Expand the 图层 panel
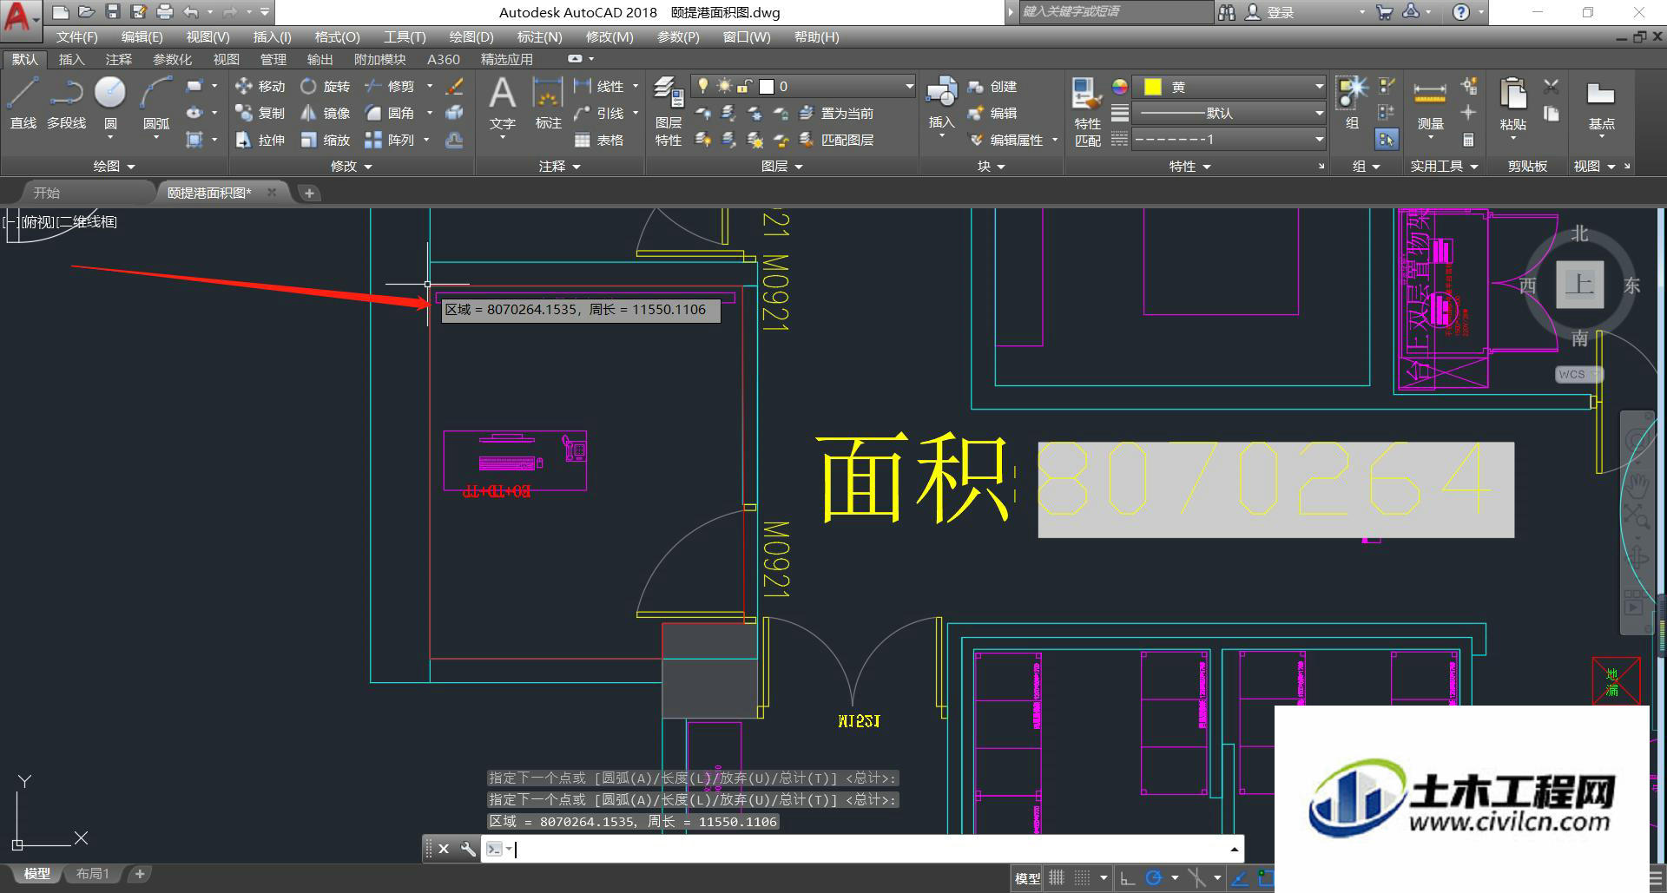The height and width of the screenshot is (893, 1667). coord(781,166)
